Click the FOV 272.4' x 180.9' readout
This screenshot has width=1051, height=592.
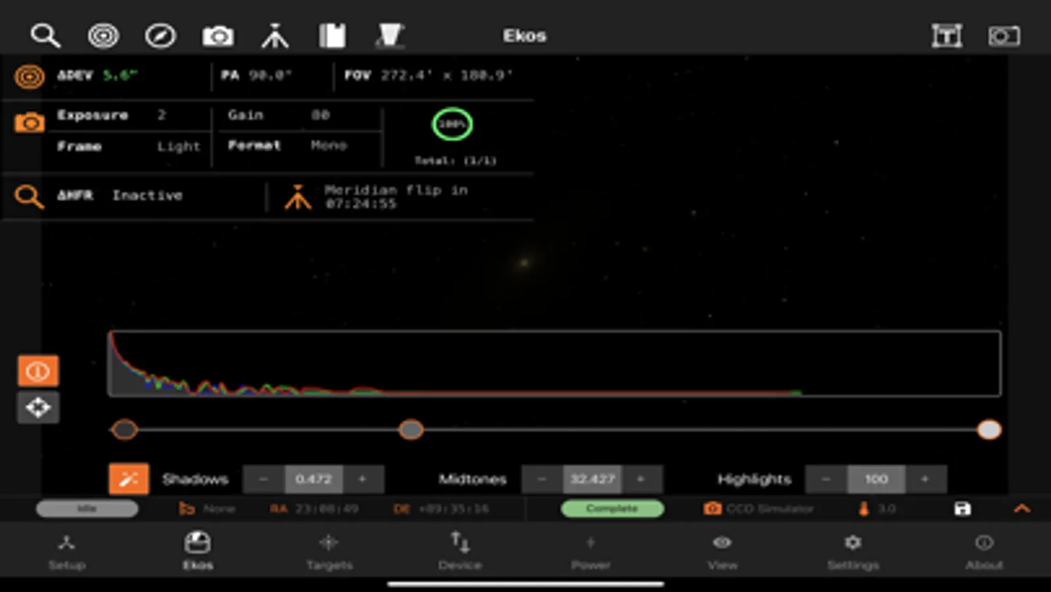point(429,76)
